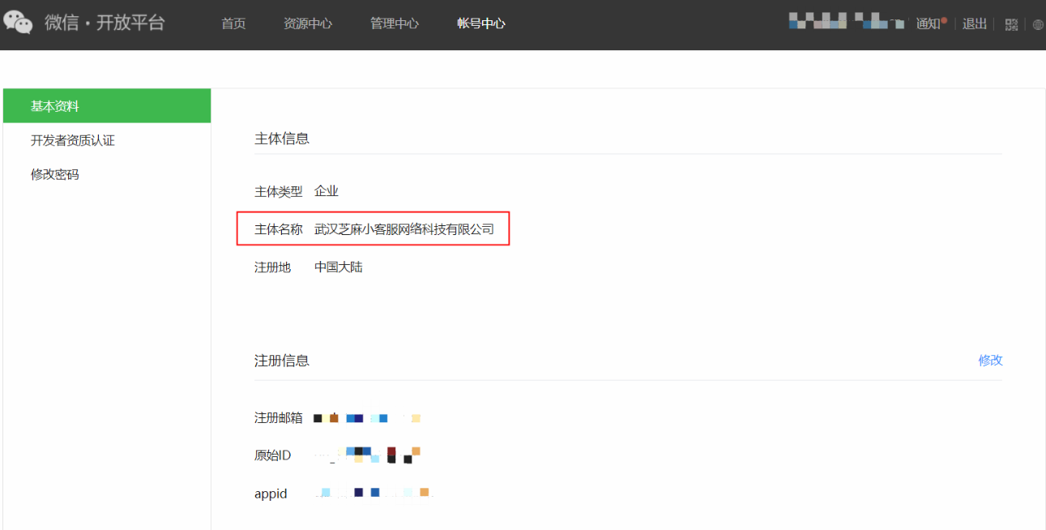Click the 原始ID label
1046x530 pixels.
(272, 455)
